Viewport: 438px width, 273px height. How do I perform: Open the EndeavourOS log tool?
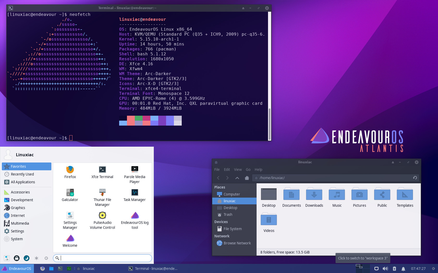click(135, 220)
